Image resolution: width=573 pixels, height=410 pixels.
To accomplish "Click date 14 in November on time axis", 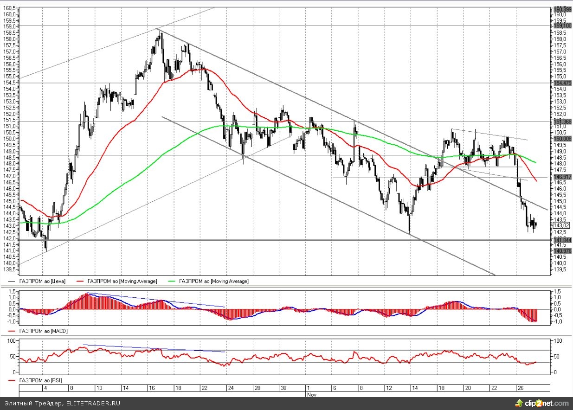I will pyautogui.click(x=415, y=388).
